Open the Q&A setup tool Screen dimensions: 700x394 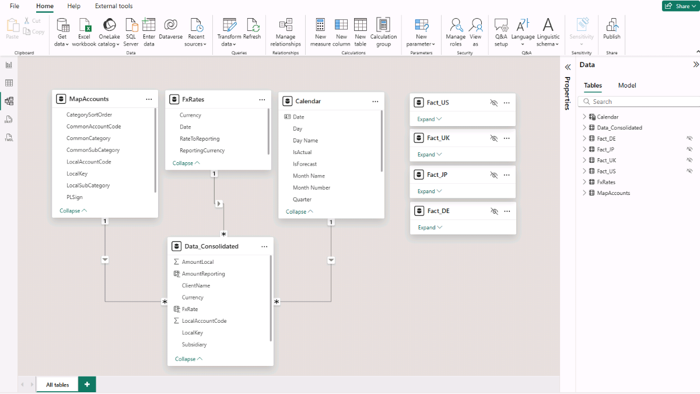pos(501,26)
